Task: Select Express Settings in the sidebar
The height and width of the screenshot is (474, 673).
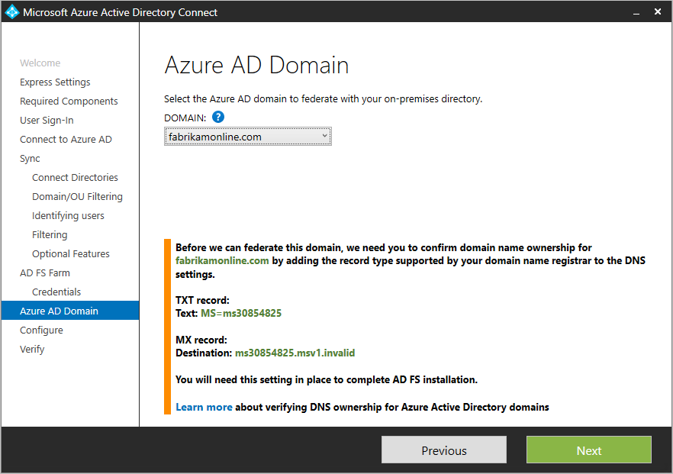Action: tap(55, 82)
